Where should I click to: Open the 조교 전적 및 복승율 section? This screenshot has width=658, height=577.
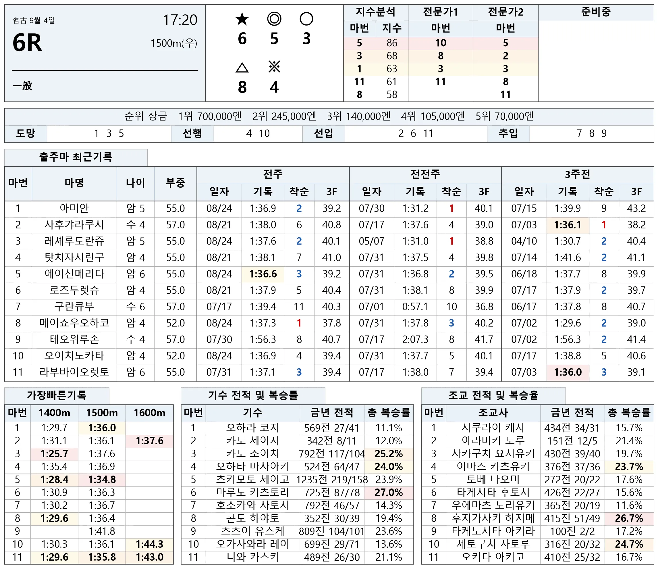(493, 395)
